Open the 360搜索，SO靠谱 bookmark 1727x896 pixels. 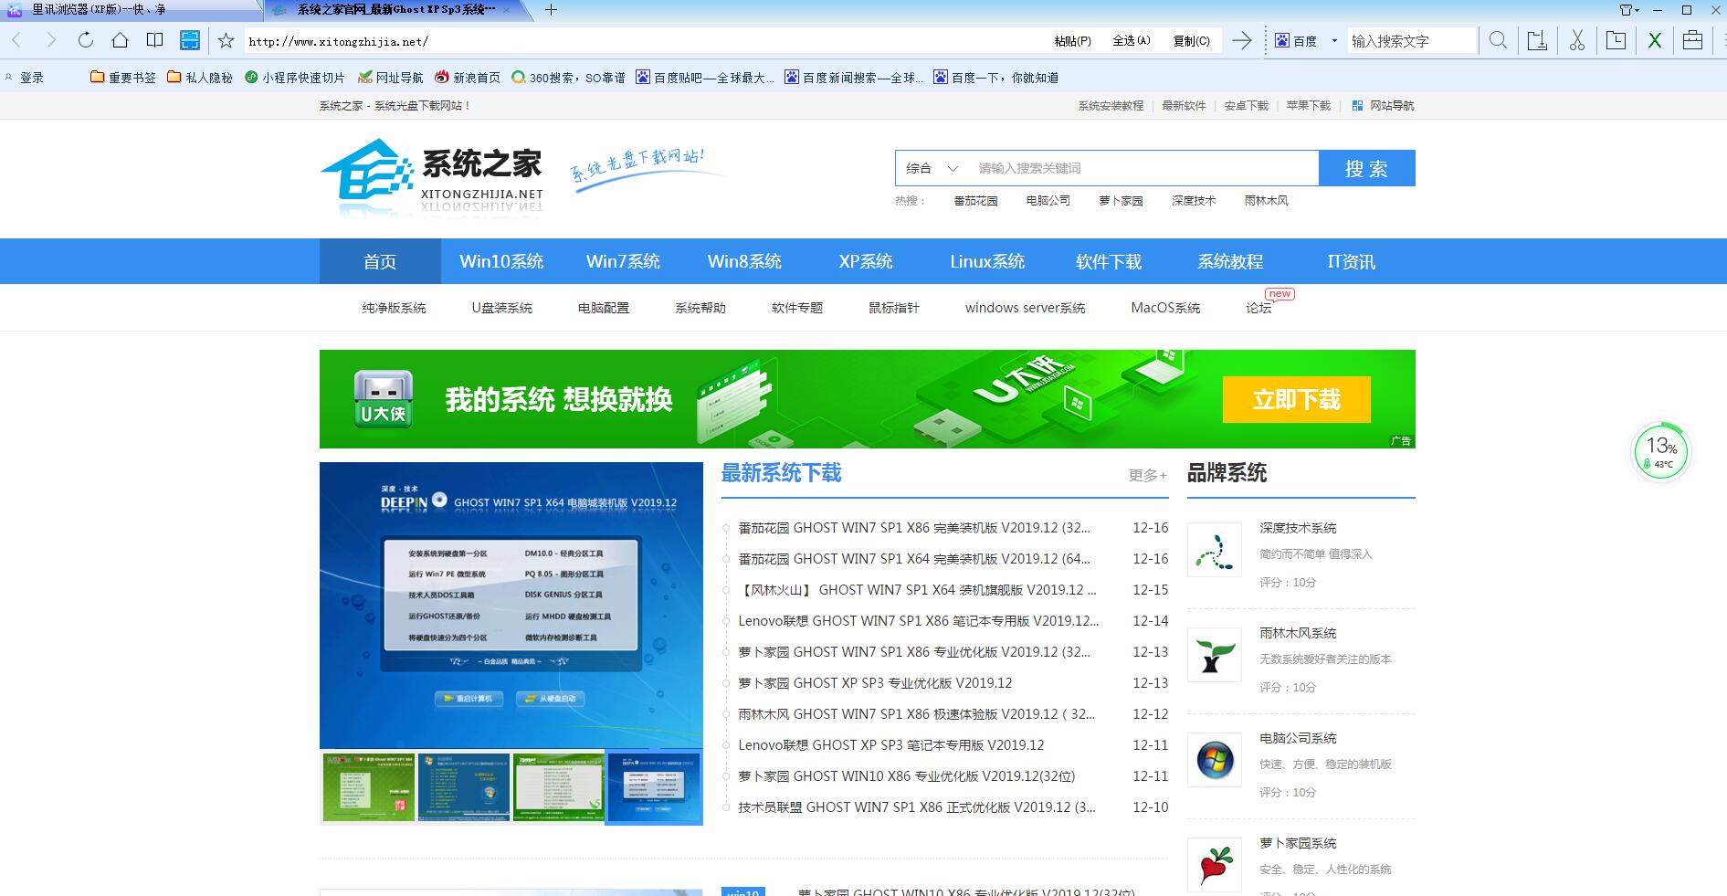click(568, 78)
